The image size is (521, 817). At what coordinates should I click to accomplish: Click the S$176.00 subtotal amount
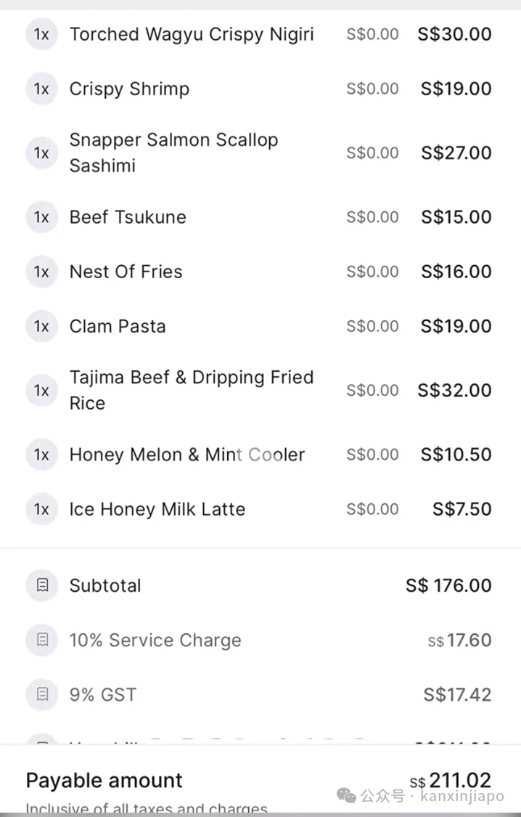click(448, 585)
